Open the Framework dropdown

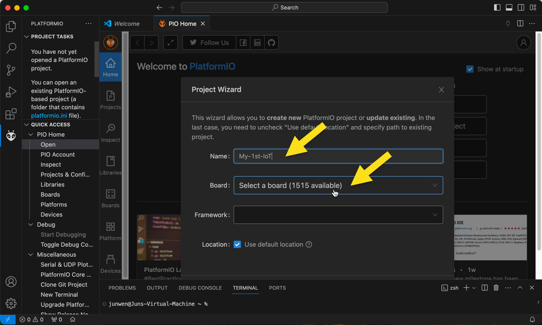pyautogui.click(x=338, y=215)
